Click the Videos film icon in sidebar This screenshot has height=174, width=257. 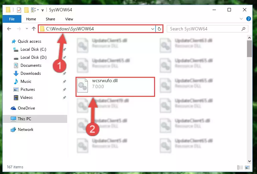pos(16,98)
